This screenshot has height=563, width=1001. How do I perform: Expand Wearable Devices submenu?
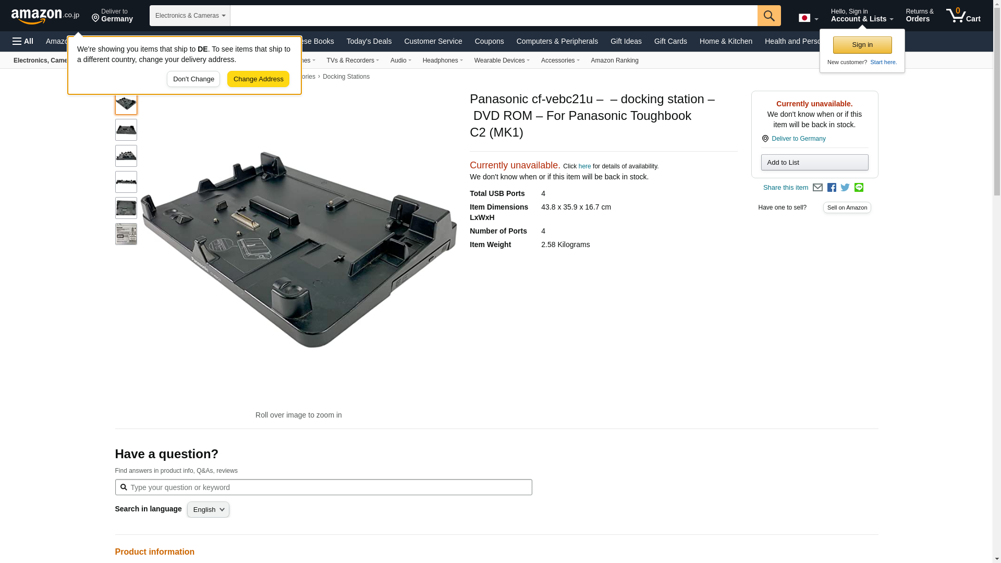point(502,60)
